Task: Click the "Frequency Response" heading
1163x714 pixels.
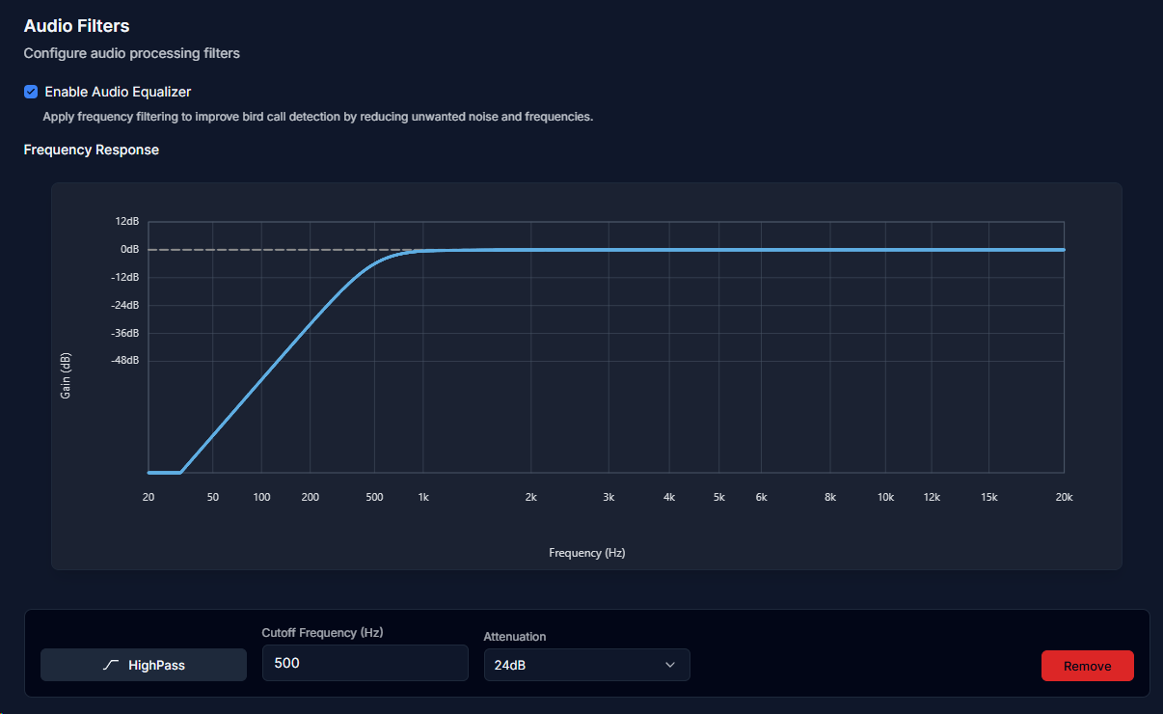Action: (x=92, y=150)
